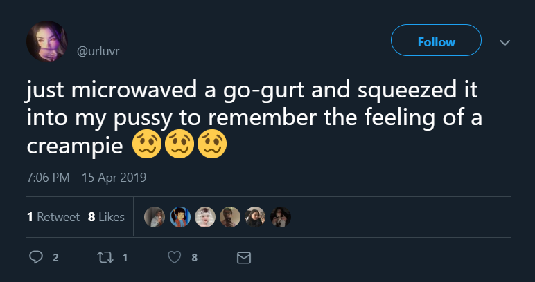535x282 pixels.
Task: View the 1 Retweet list
Action: [x=53, y=217]
